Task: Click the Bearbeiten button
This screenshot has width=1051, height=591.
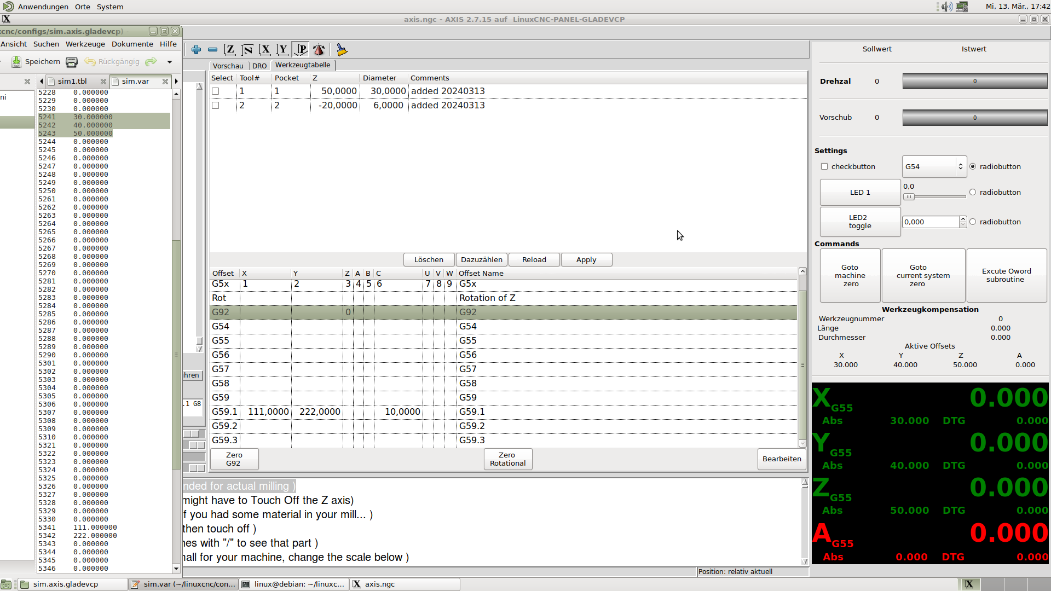Action: point(782,459)
